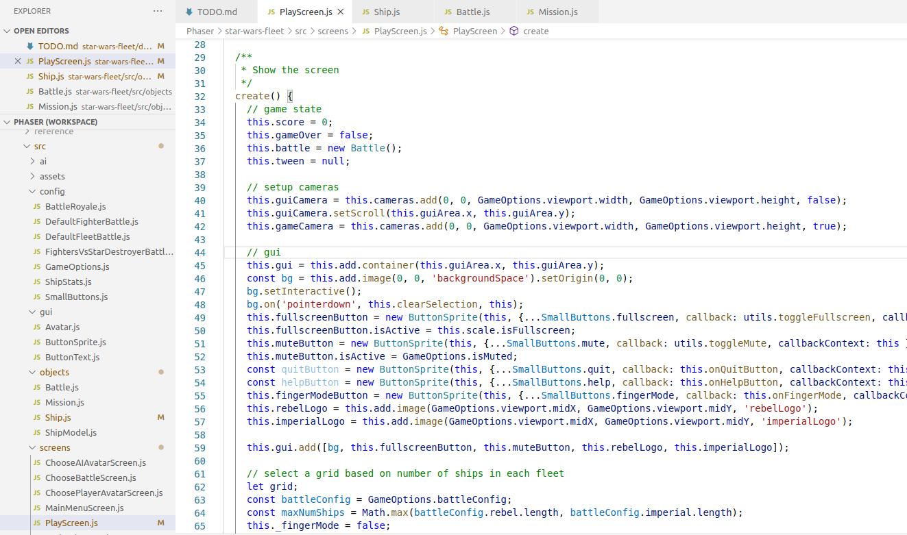Close PlayScreen.js in Open Editors list
The image size is (907, 535).
click(18, 61)
